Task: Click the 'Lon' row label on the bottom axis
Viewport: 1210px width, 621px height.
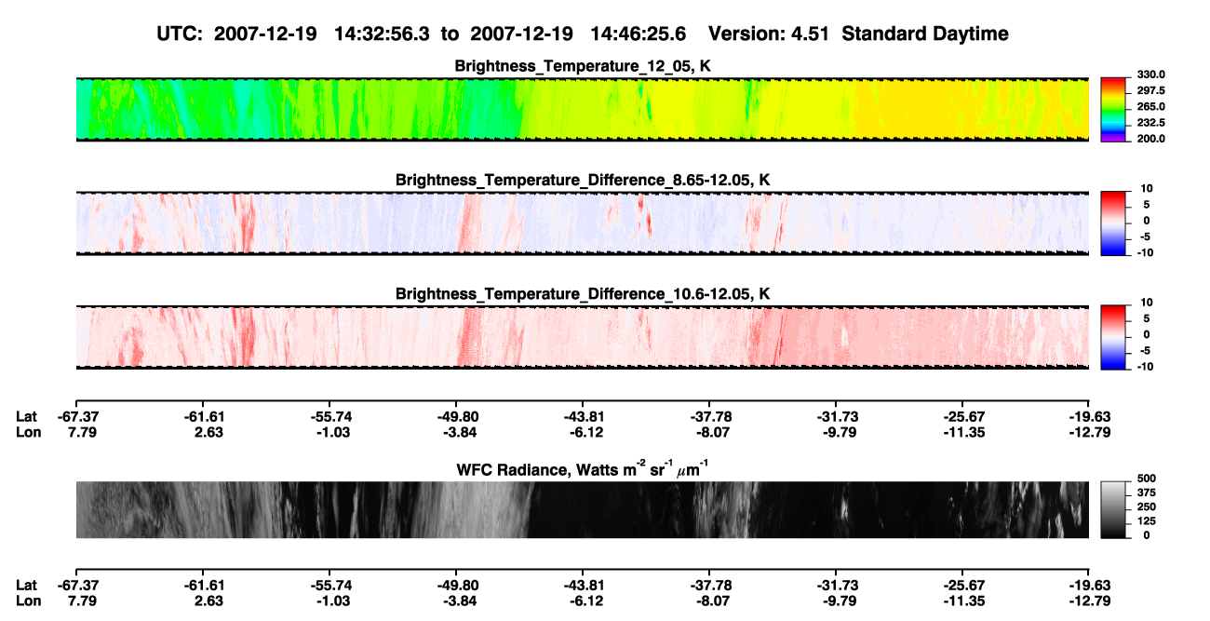Action: click(27, 601)
